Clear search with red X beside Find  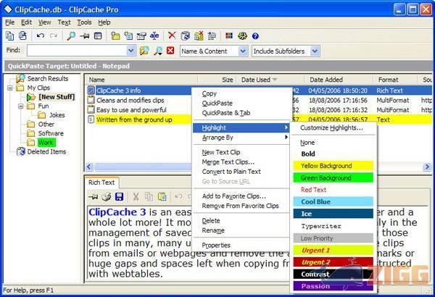(x=170, y=51)
